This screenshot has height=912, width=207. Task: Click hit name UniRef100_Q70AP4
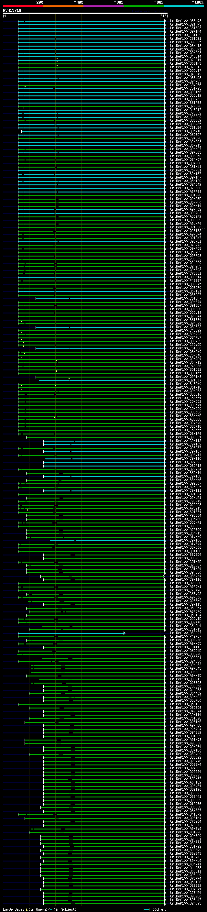coord(186,878)
